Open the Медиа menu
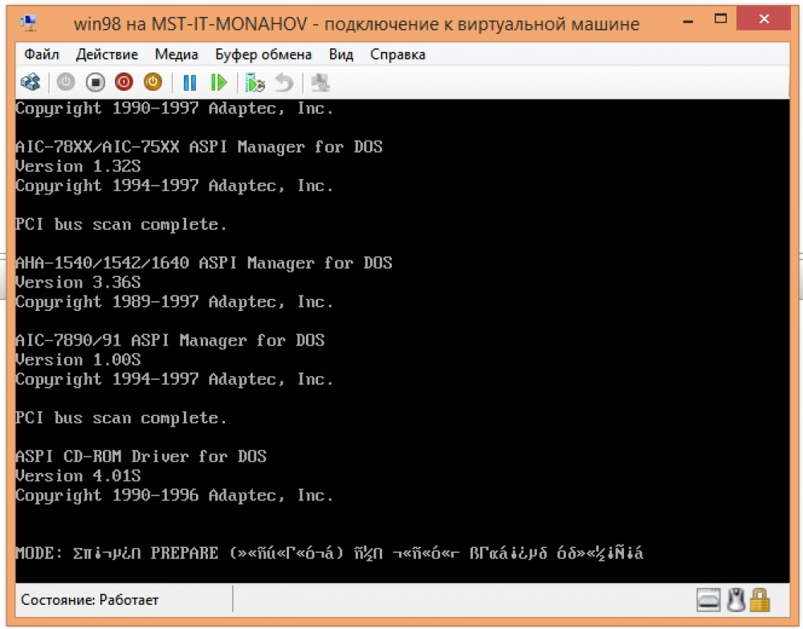The width and height of the screenshot is (803, 629). (176, 55)
